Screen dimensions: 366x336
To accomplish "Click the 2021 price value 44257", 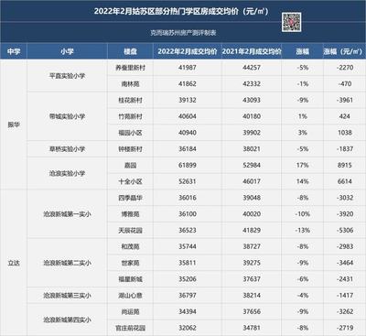I will (252, 68).
